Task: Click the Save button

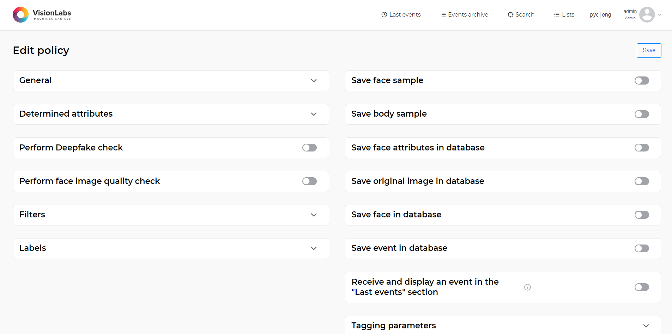Action: (x=648, y=50)
